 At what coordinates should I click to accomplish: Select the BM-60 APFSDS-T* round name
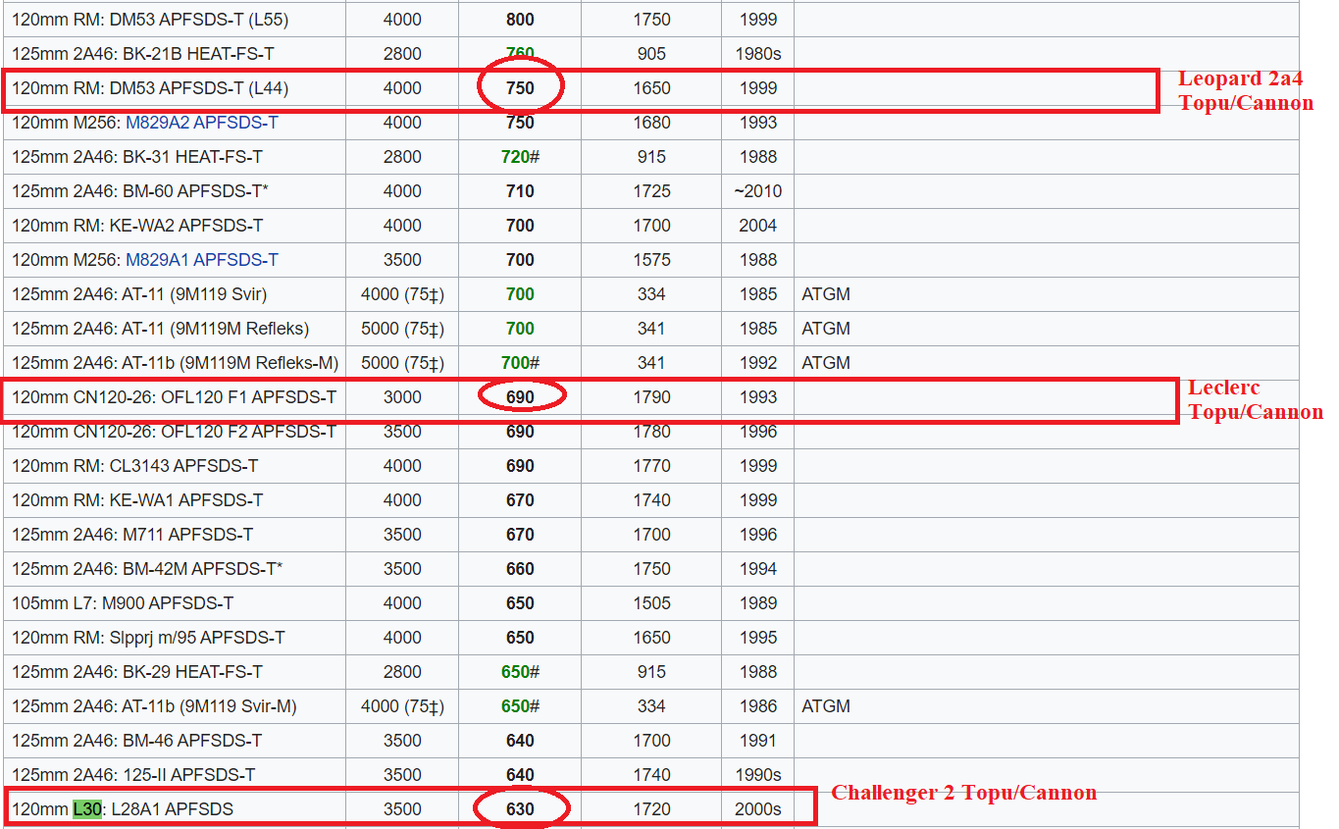pyautogui.click(x=196, y=191)
